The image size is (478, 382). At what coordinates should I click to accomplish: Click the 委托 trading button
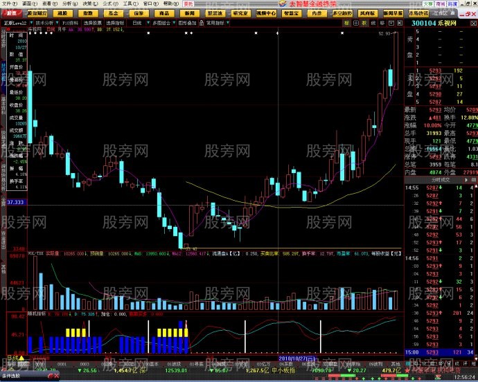[188, 3]
